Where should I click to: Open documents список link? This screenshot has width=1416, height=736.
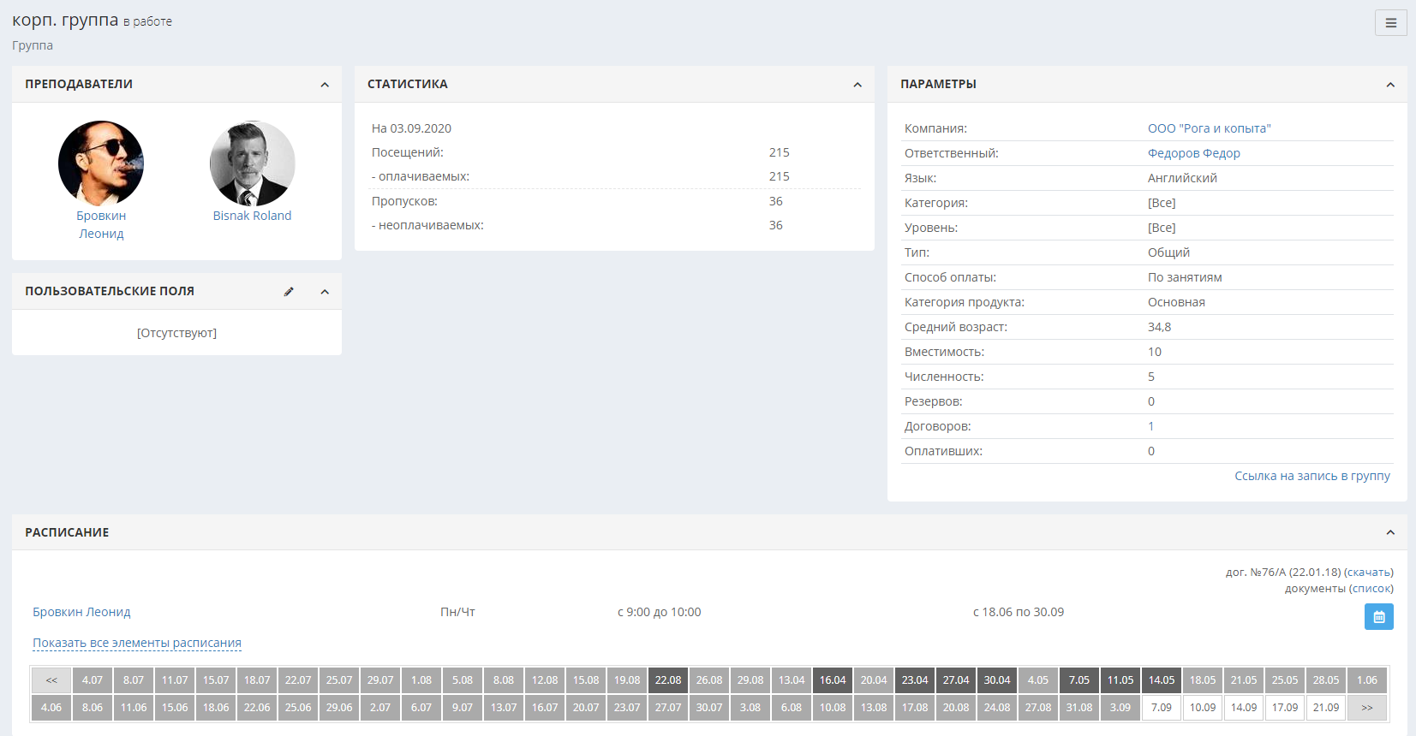tap(1371, 588)
